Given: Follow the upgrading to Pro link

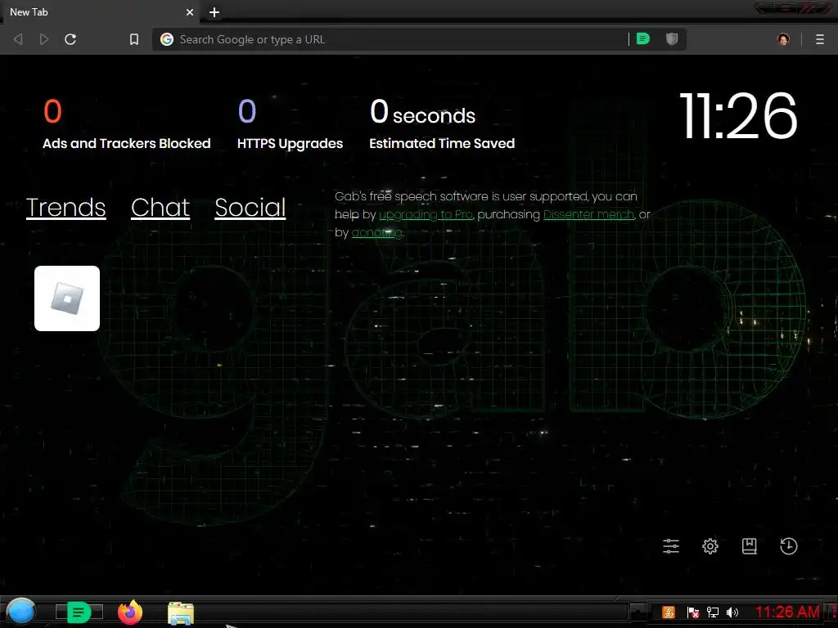Looking at the screenshot, I should 426,215.
